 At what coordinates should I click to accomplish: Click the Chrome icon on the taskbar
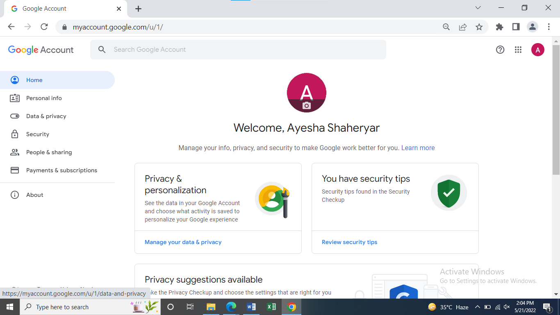coord(291,307)
